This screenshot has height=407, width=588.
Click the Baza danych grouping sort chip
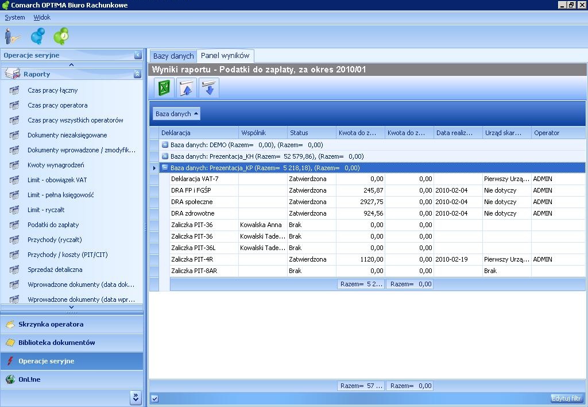(x=177, y=114)
